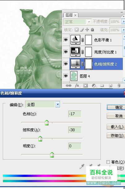This screenshot has height=189, width=125.
Task: Switch to the 图层 tab
Action: click(x=69, y=15)
